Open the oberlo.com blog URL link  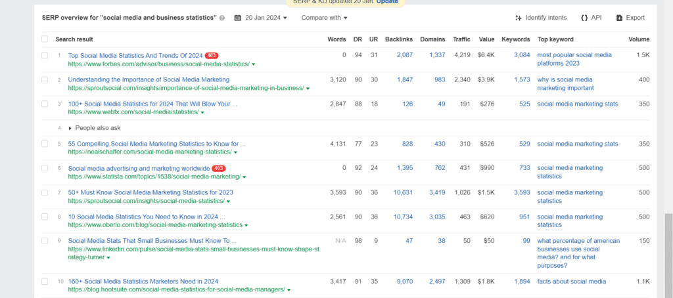tap(155, 225)
